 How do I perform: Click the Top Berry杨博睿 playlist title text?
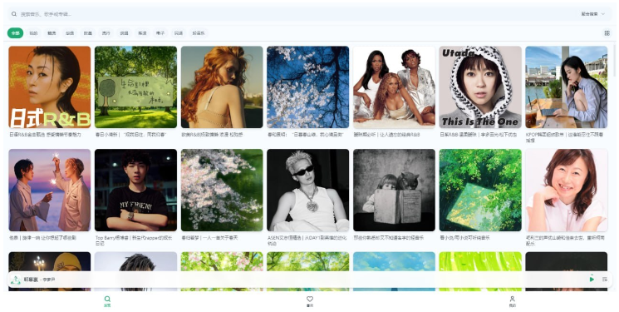pyautogui.click(x=134, y=240)
